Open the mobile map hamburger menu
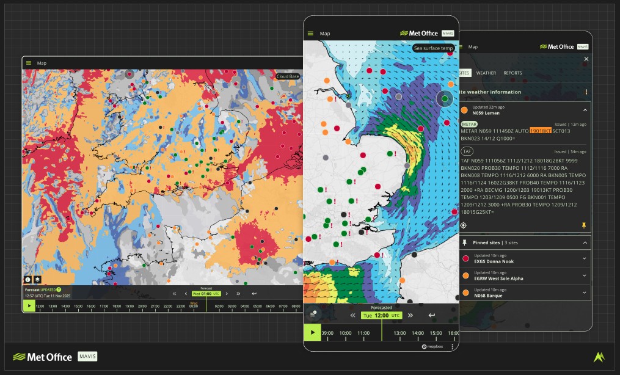This screenshot has height=375, width=620. [x=310, y=34]
